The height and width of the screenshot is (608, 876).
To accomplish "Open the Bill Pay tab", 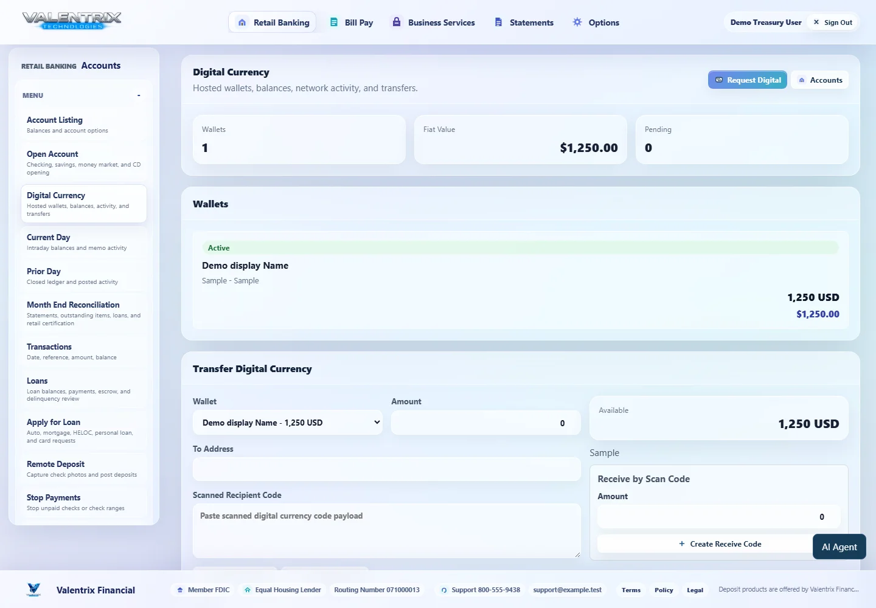I will pyautogui.click(x=352, y=22).
